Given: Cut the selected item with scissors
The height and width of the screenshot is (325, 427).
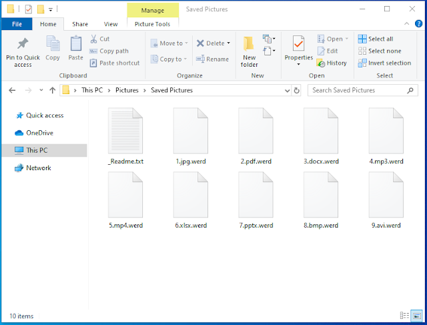Looking at the screenshot, I should click(99, 39).
